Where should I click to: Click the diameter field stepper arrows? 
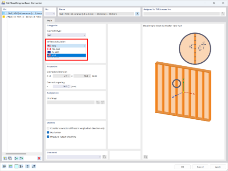pos(69,76)
